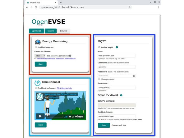Open the MQTT help info icon

click(117, 47)
